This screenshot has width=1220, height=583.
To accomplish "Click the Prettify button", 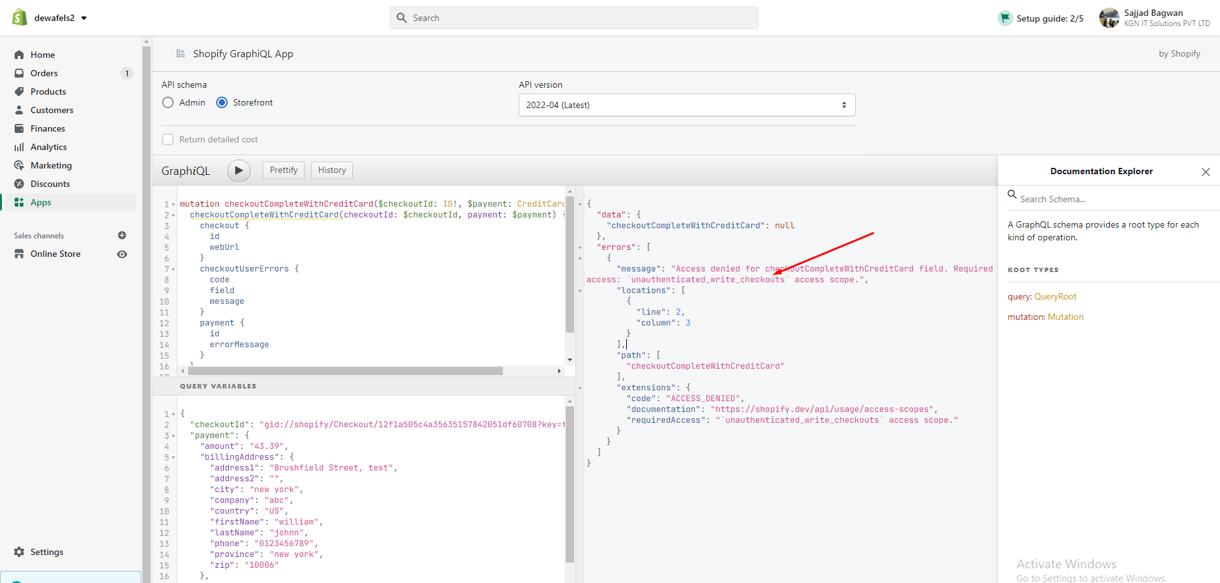I will pos(284,170).
